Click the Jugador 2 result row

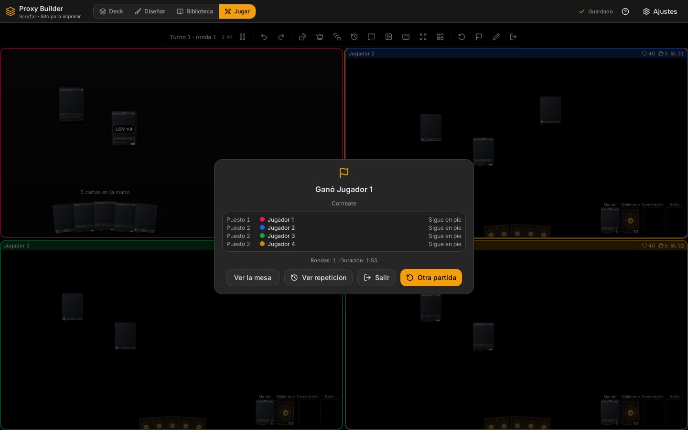[344, 228]
